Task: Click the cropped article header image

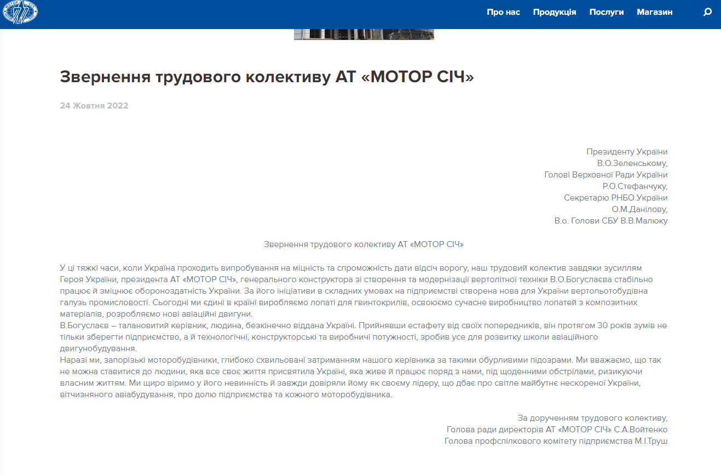Action: 364,35
